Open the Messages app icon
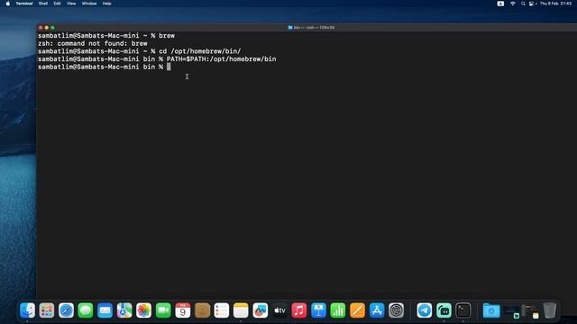Viewport: 577px width, 324px height. pyautogui.click(x=86, y=310)
